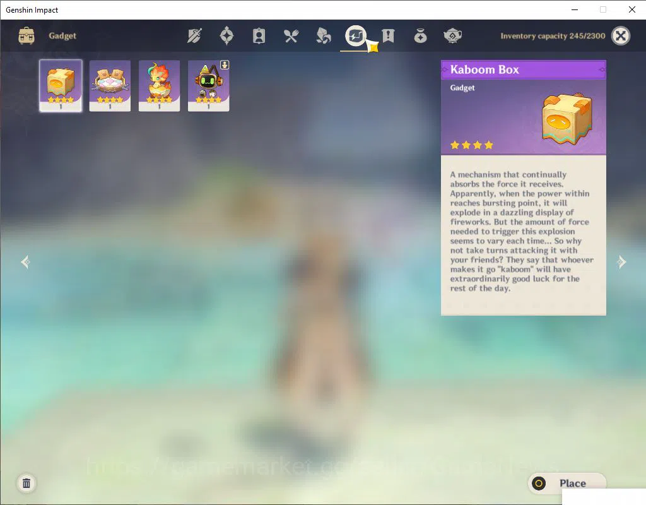
Task: Click the Inventory capacity 245/2300 text
Action: 553,36
